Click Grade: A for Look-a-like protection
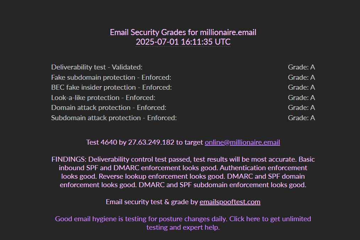The width and height of the screenshot is (360, 240). 301,97
